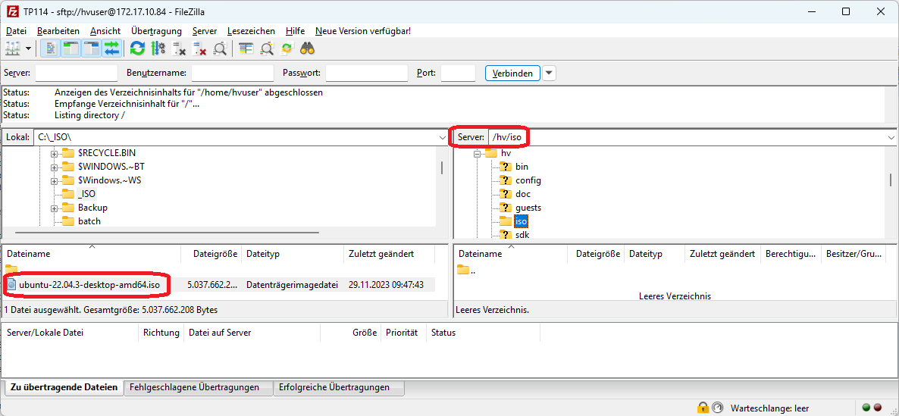Open the Lesezeichen menu
Image resolution: width=899 pixels, height=416 pixels.
coord(251,31)
